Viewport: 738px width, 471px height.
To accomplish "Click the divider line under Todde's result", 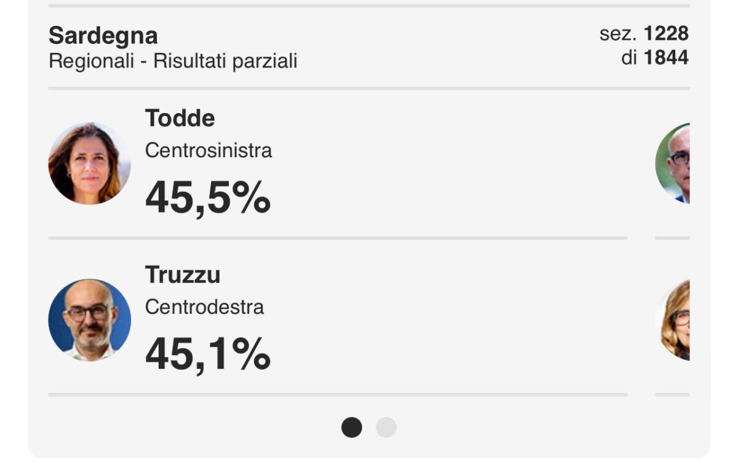I will tap(338, 238).
